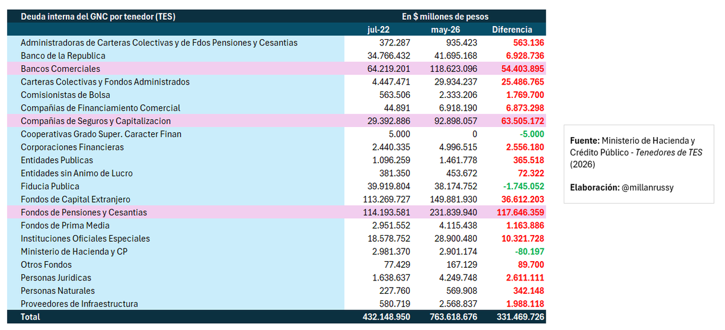Screen dimensions: 725x330
Task: Click 'Proveedores de Infraestructura' label
Action: 79,304
